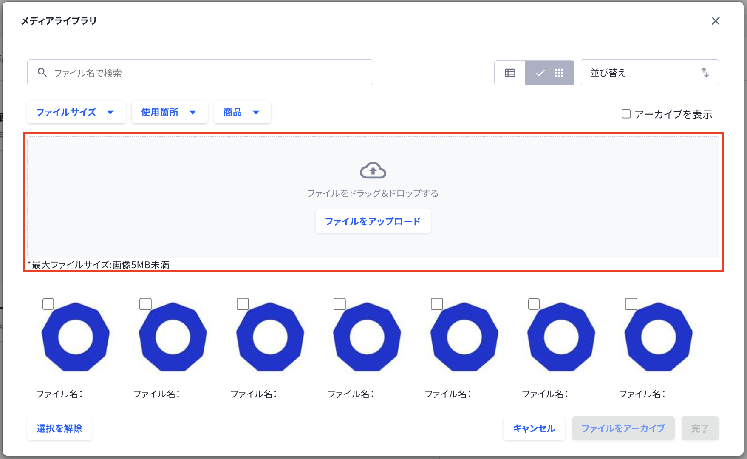
Task: Check the seventh thumbnail's checkbox
Action: point(631,304)
